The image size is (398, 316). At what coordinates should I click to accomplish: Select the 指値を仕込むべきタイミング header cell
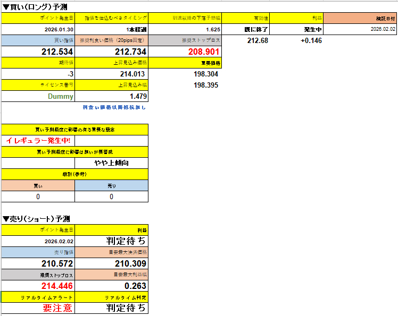(x=111, y=18)
